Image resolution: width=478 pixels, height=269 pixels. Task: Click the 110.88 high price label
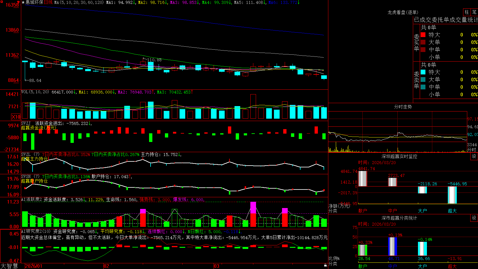coord(154,60)
